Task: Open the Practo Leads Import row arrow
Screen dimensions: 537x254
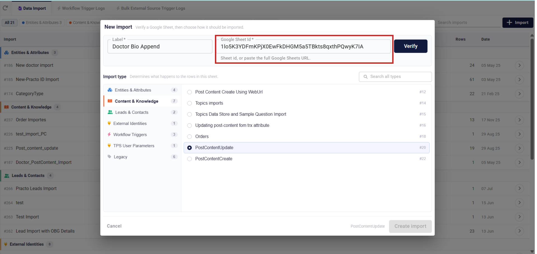Action: [x=519, y=189]
